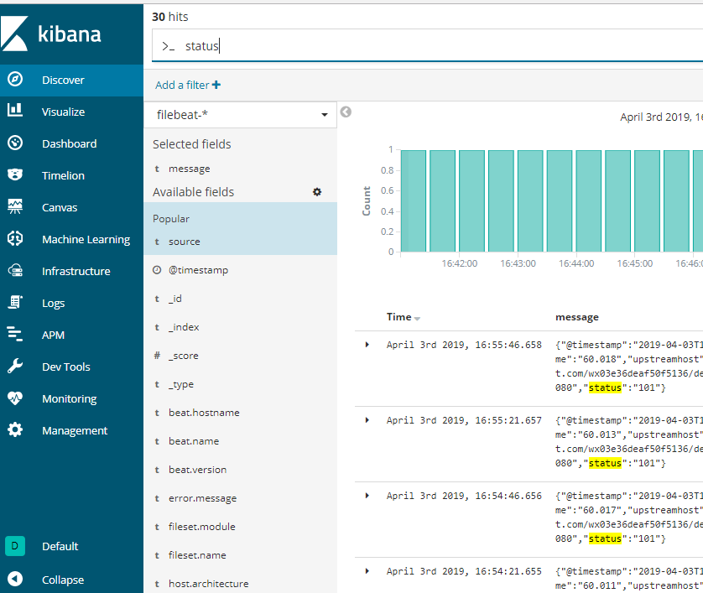Click the Default space avatar
This screenshot has width=703, height=593.
point(15,546)
